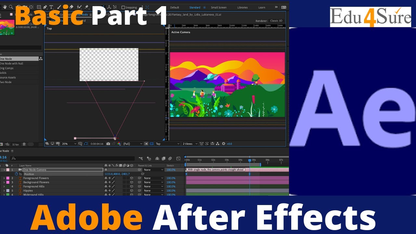Show more workspaces with the >> button
416x234 pixels.
pyautogui.click(x=276, y=7)
